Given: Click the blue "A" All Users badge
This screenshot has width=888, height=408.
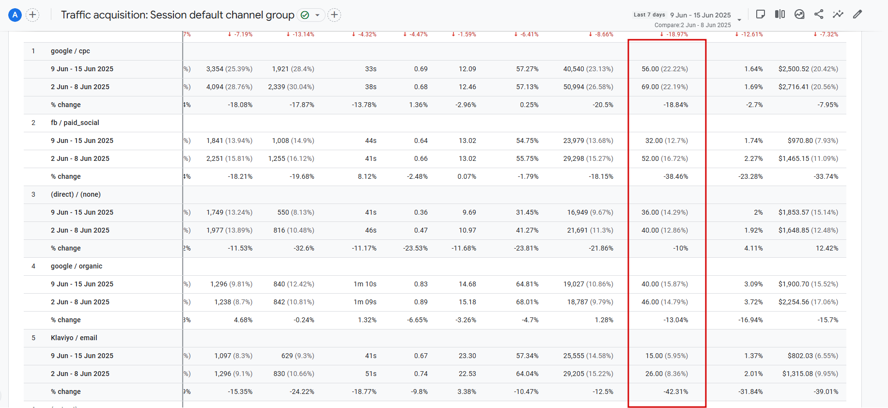Looking at the screenshot, I should (x=15, y=15).
